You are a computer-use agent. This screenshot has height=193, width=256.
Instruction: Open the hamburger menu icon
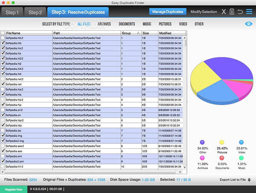(x=249, y=12)
